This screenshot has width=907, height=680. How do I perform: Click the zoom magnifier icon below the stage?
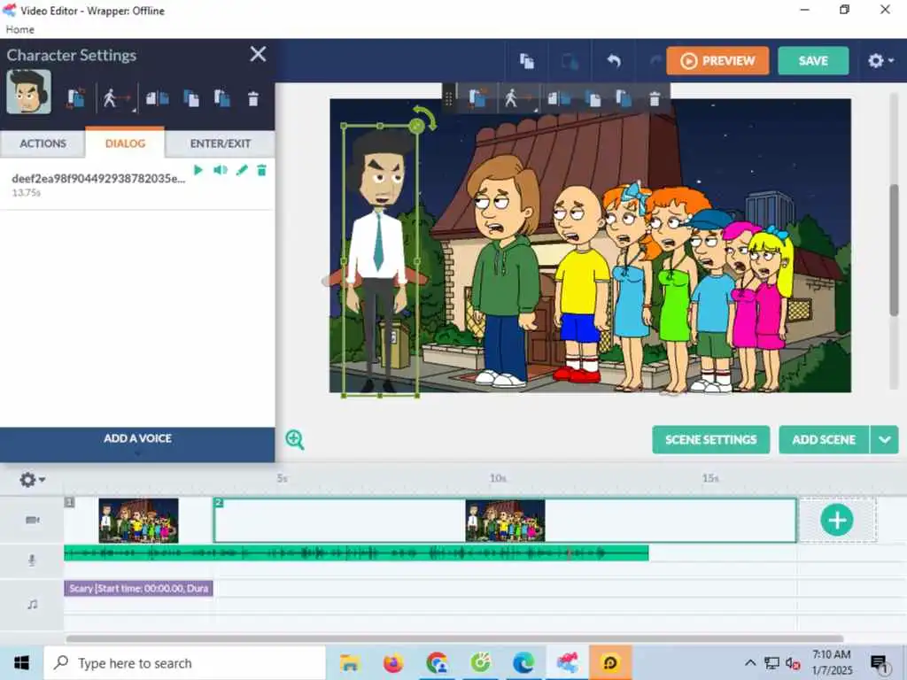(x=294, y=439)
